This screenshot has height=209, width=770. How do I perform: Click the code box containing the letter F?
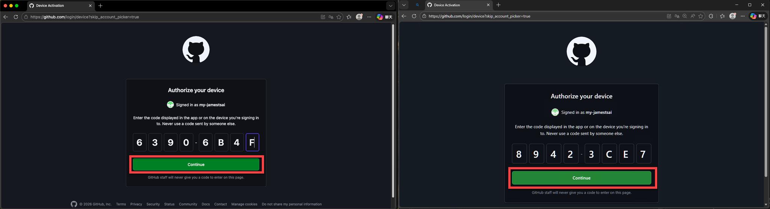click(252, 143)
